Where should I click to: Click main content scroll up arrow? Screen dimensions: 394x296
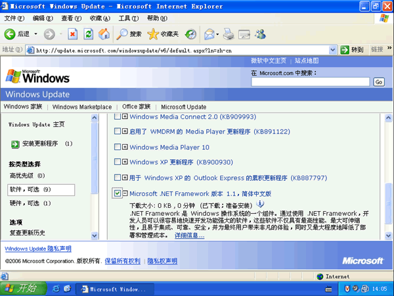click(x=388, y=118)
